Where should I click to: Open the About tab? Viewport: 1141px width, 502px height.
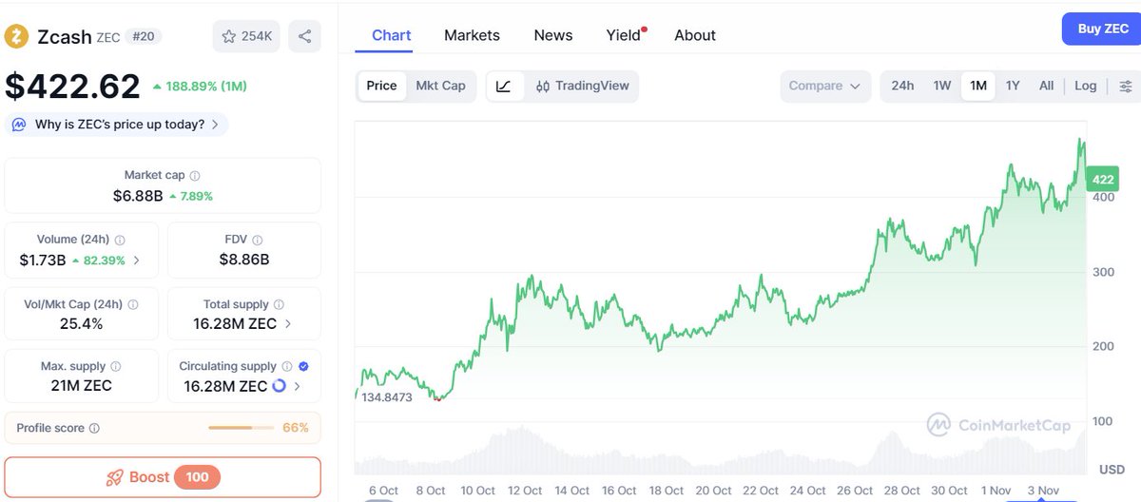click(x=695, y=35)
